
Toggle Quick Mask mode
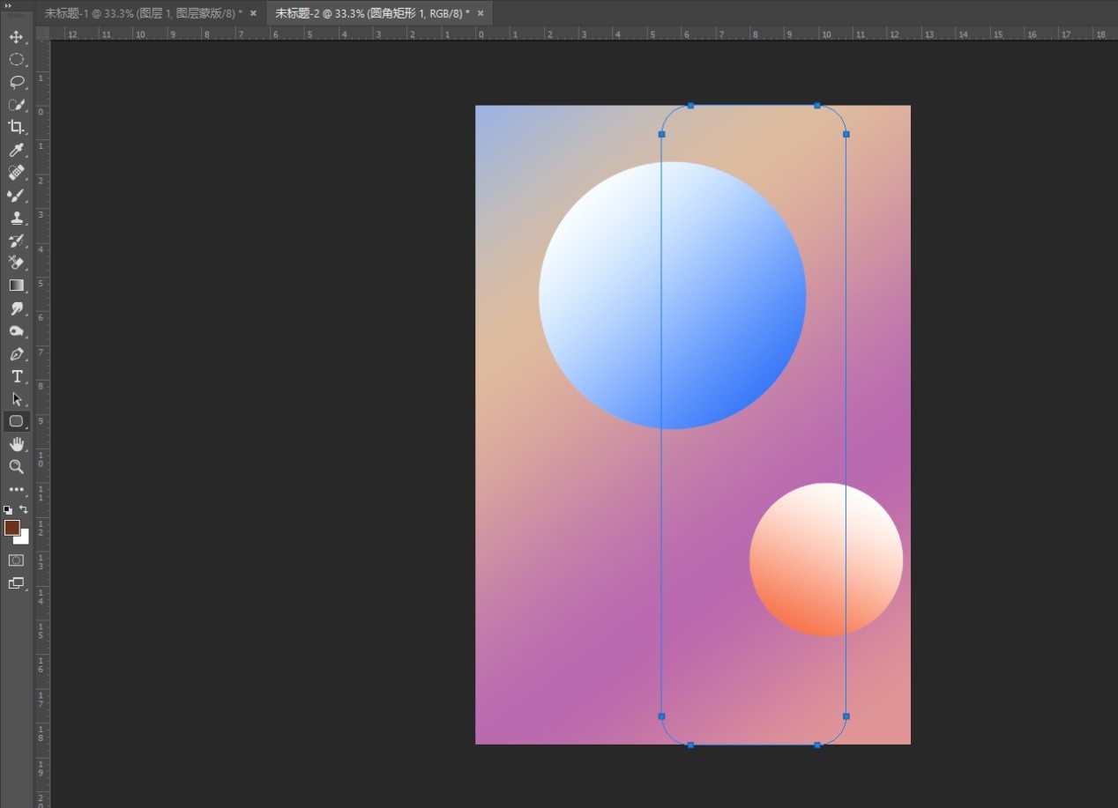(x=16, y=560)
